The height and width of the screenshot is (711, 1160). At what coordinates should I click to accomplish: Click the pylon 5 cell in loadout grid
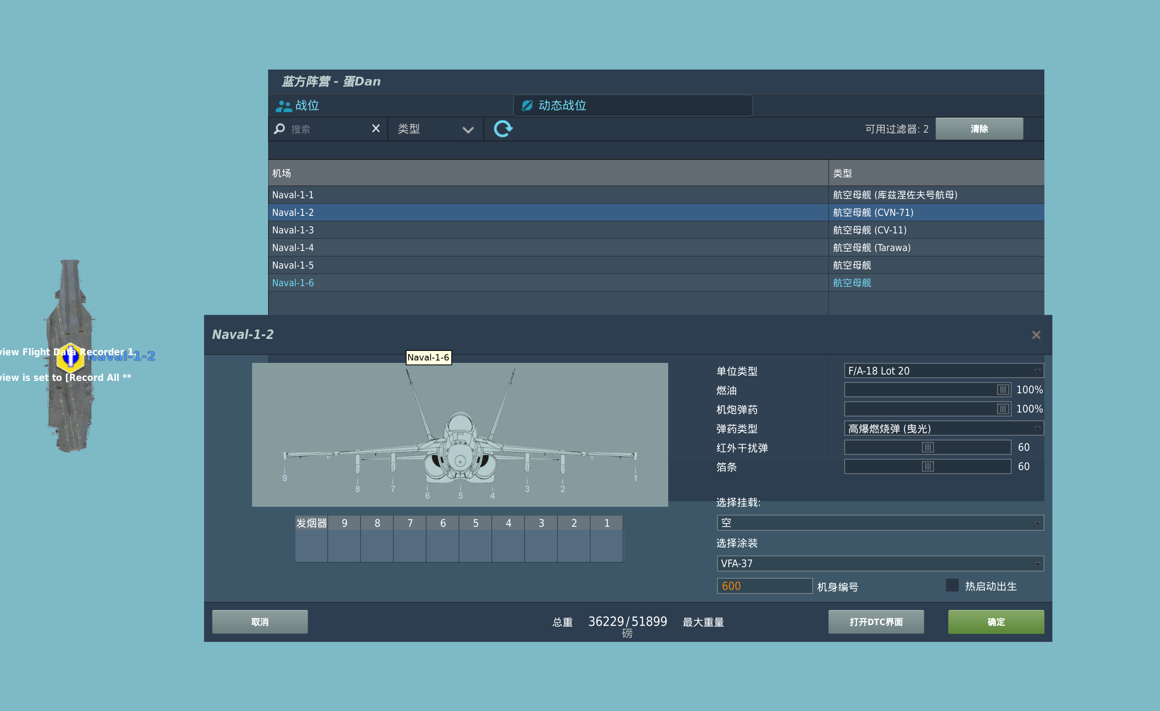pyautogui.click(x=475, y=546)
